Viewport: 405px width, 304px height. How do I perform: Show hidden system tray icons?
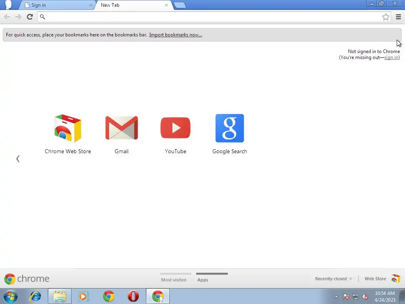tap(336, 296)
